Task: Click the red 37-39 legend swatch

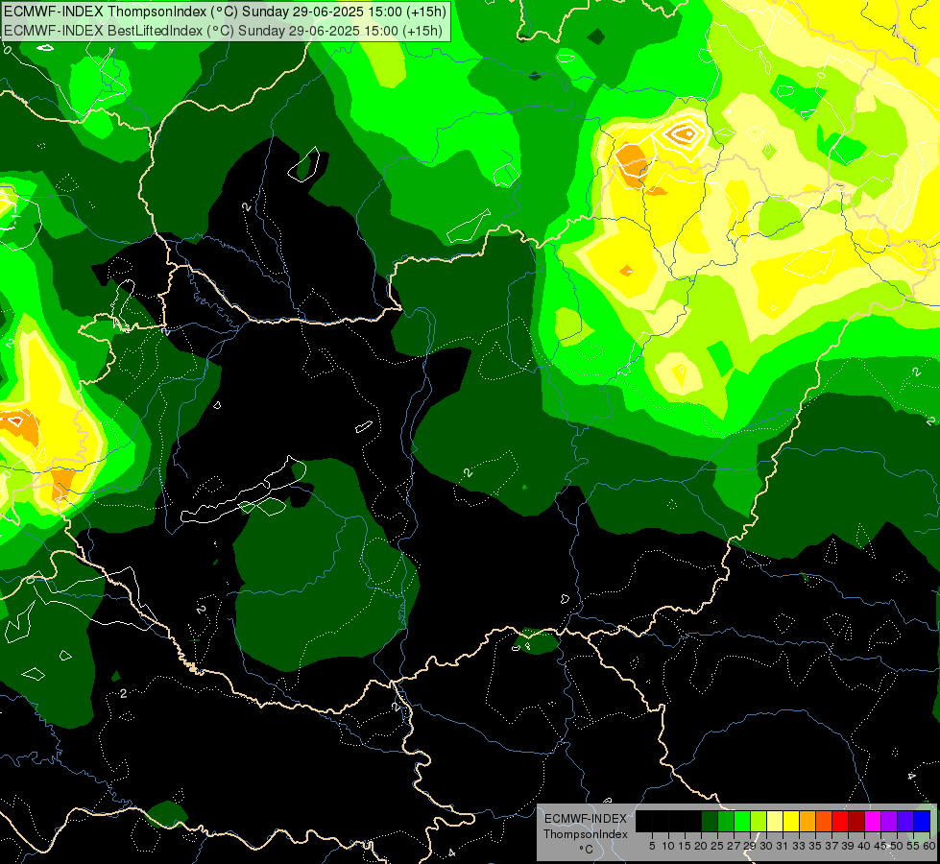Action: coord(840,821)
